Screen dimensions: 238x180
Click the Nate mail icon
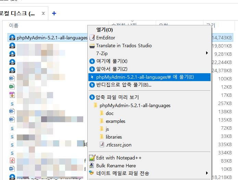(x=91, y=173)
